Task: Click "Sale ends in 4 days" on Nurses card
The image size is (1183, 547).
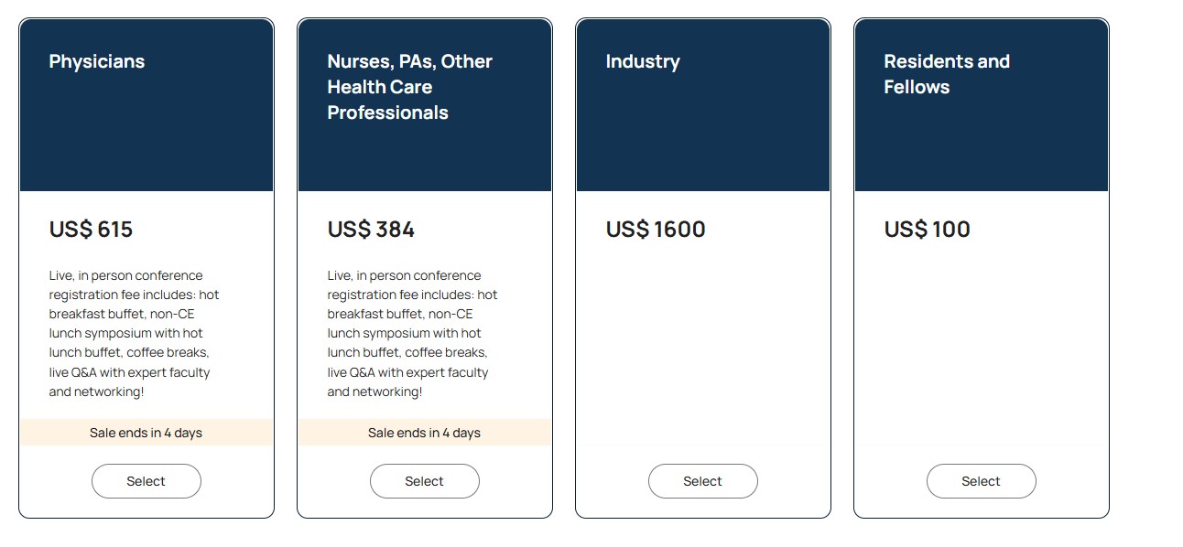Action: 424,433
